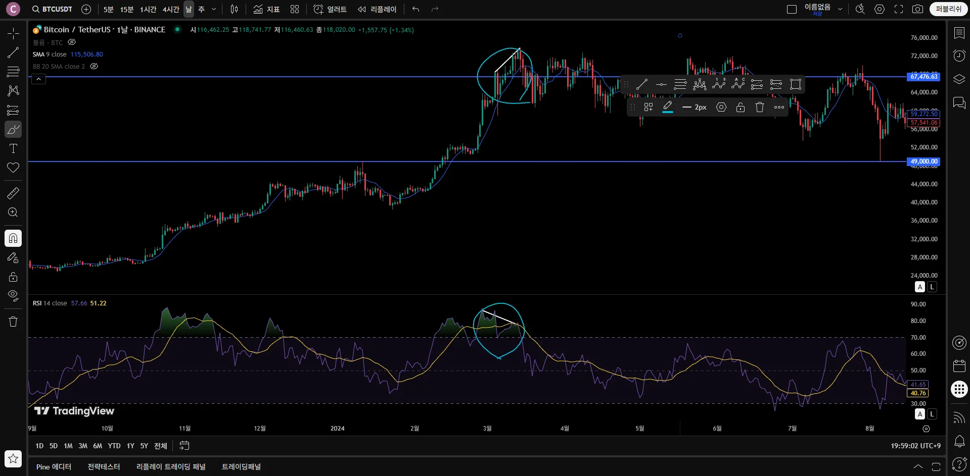
Task: Expand the timeframe dropdown arrow
Action: coord(214,9)
